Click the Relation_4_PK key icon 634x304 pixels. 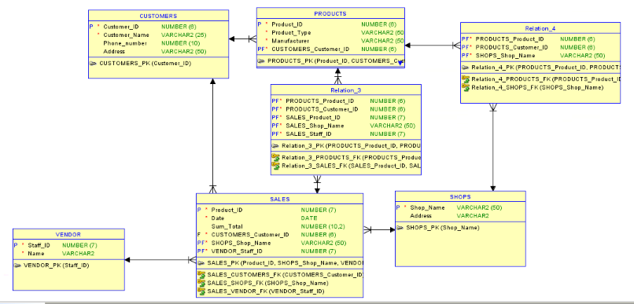(x=466, y=68)
